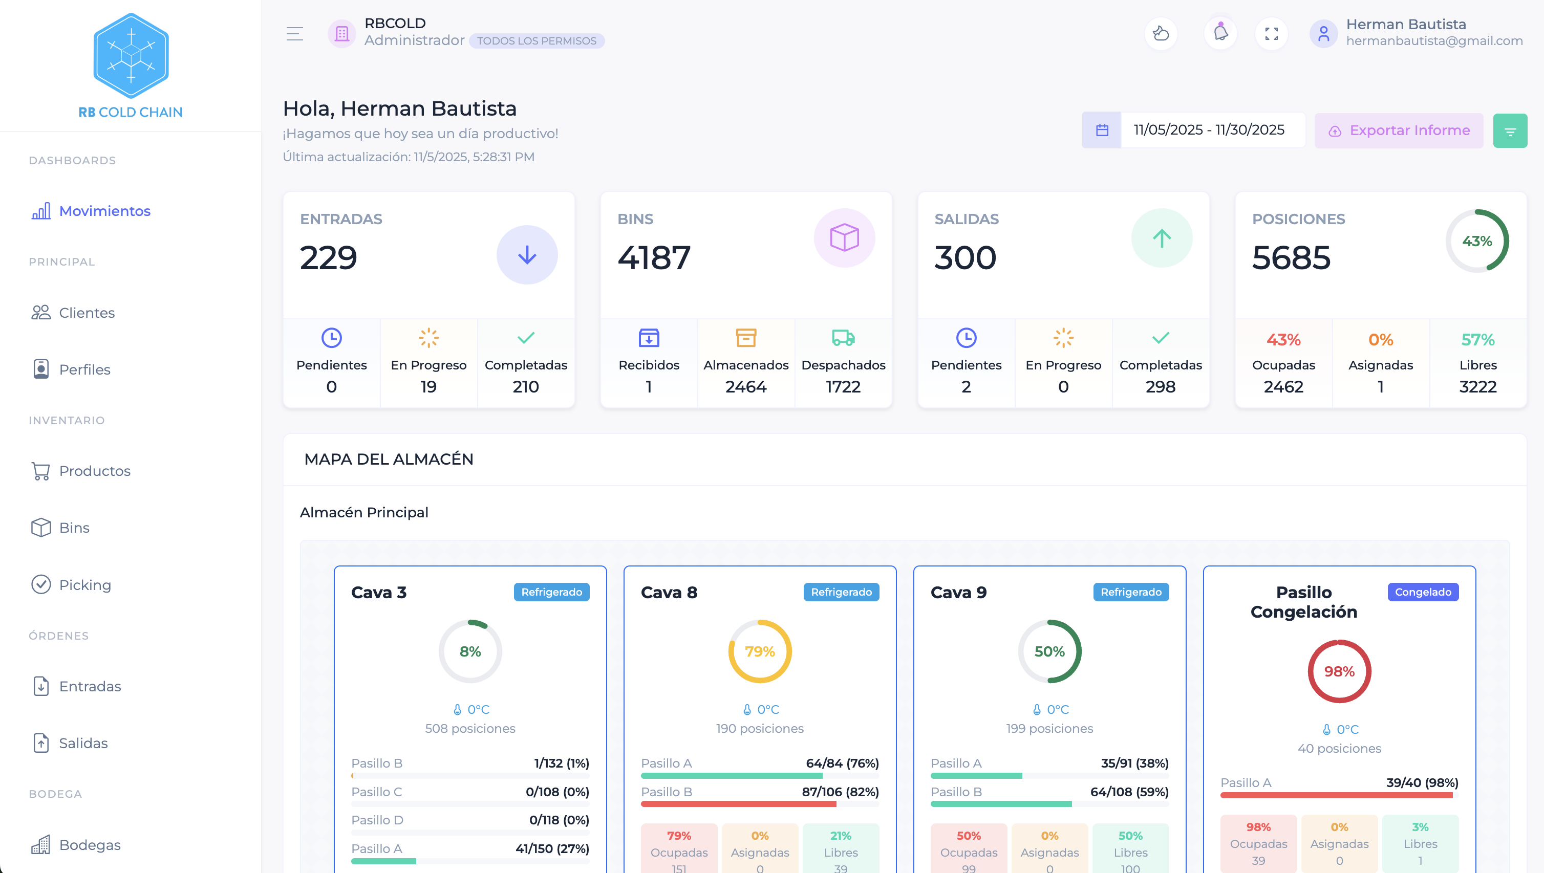Click the Congelado badge on Pasillo Congelación
The width and height of the screenshot is (1544, 873).
coord(1423,592)
